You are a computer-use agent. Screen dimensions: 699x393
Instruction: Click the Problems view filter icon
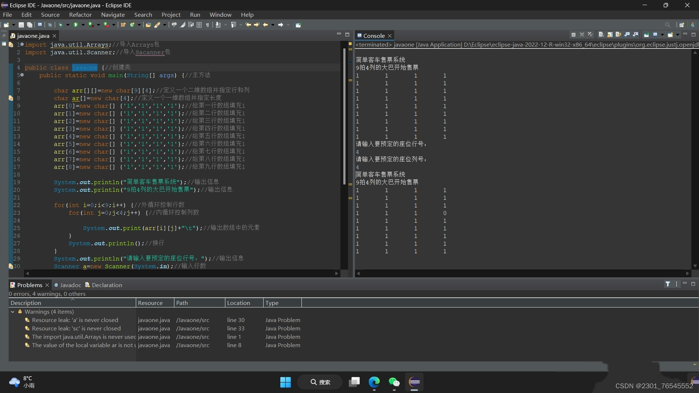[x=668, y=284]
